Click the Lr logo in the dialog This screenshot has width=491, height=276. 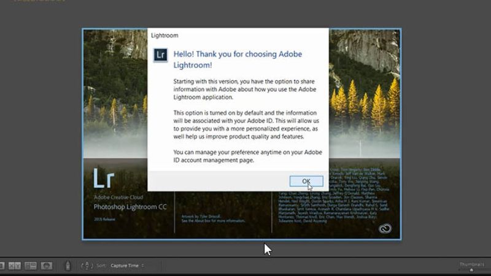tap(160, 55)
